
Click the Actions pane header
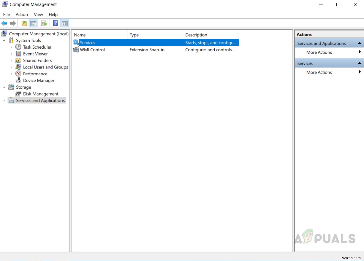tap(329, 34)
